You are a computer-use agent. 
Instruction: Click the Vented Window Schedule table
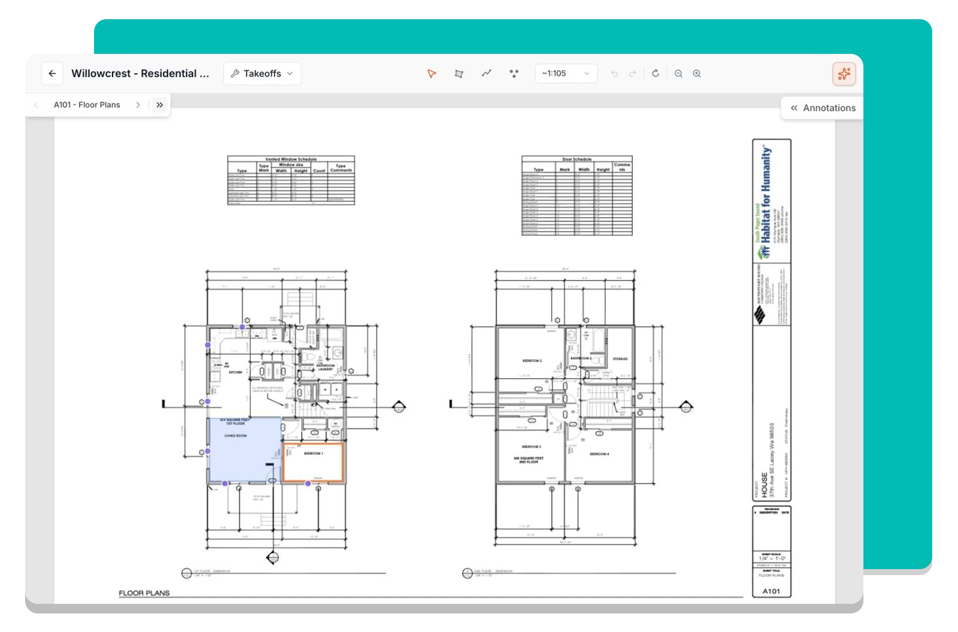tap(291, 180)
